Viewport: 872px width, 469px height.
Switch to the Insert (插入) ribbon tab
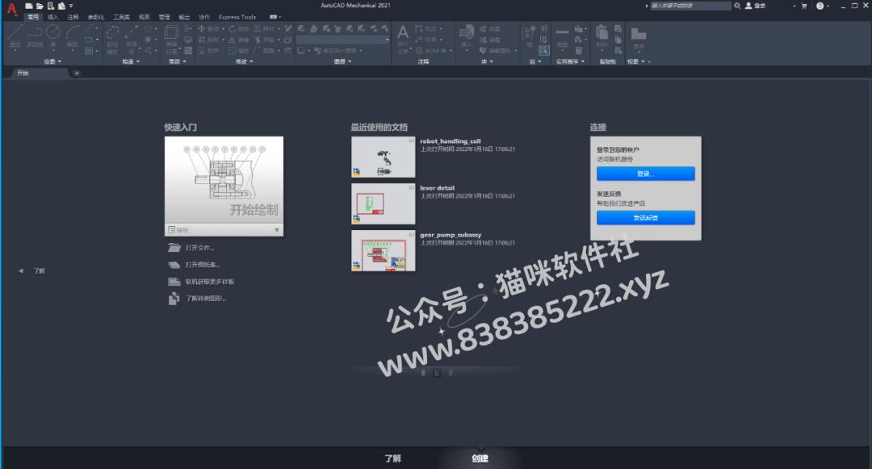pos(52,17)
